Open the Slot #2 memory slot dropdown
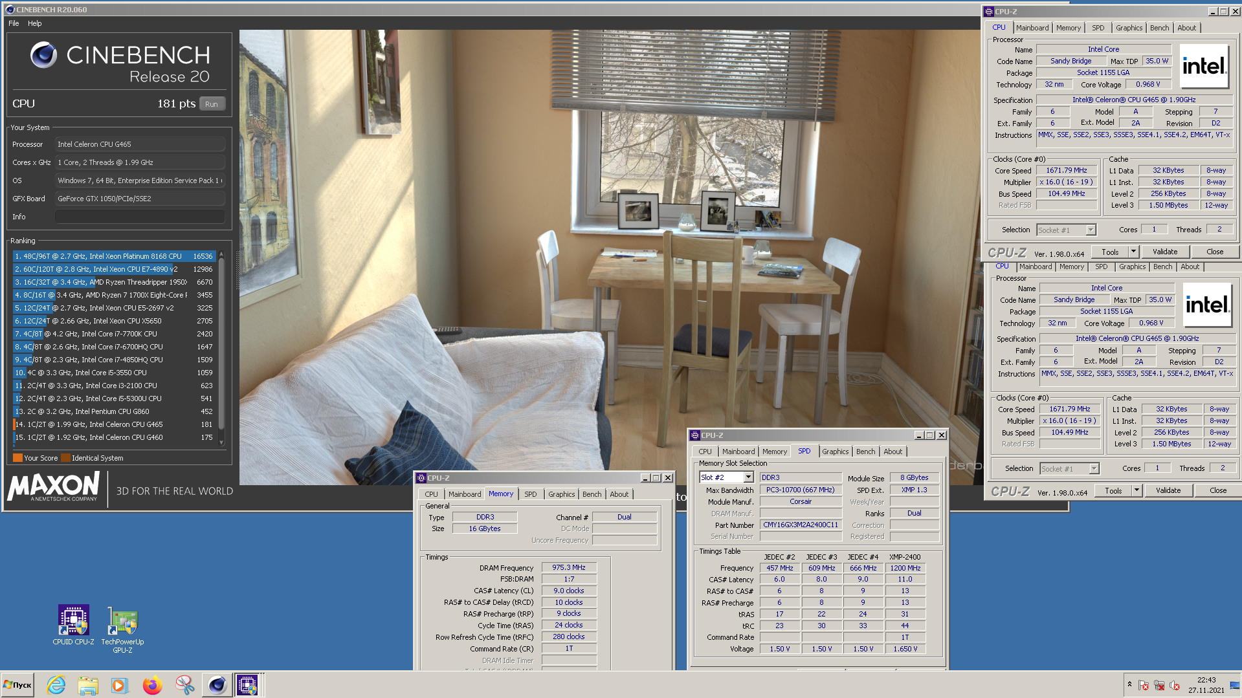This screenshot has height=698, width=1242. tap(748, 477)
